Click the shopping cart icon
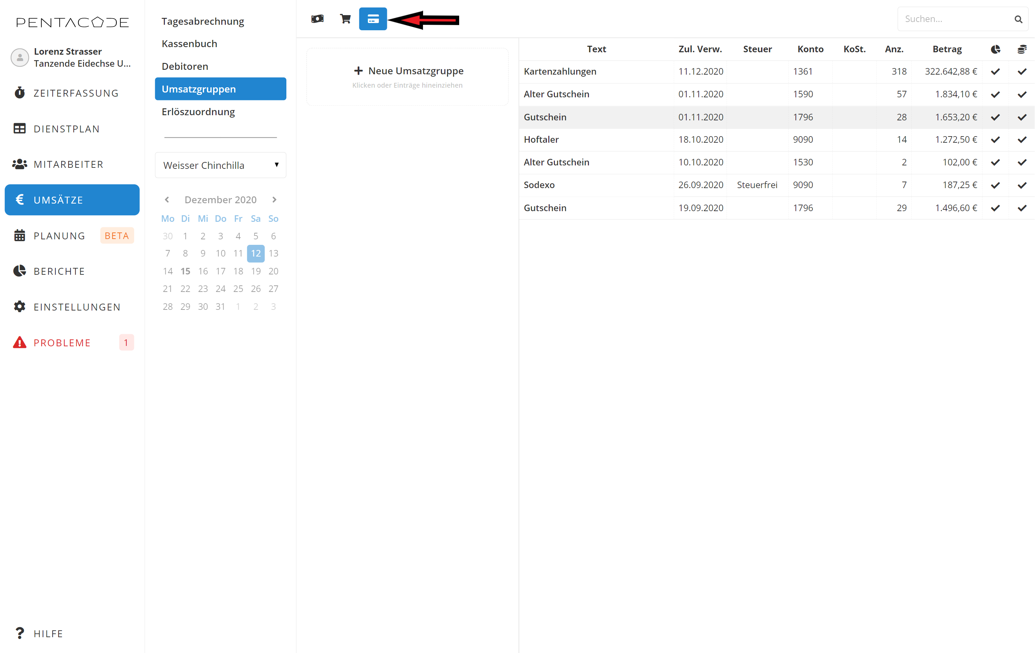The height and width of the screenshot is (653, 1035). pyautogui.click(x=345, y=19)
